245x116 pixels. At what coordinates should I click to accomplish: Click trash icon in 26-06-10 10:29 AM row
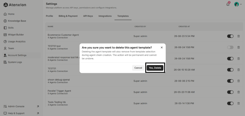(239, 70)
